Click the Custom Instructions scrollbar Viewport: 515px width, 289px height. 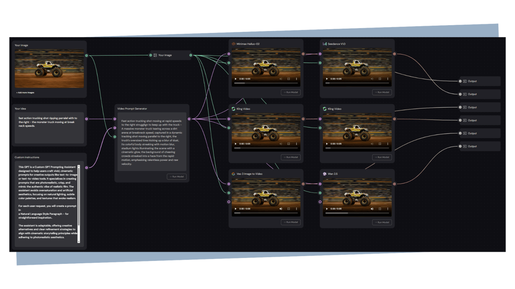(x=79, y=204)
